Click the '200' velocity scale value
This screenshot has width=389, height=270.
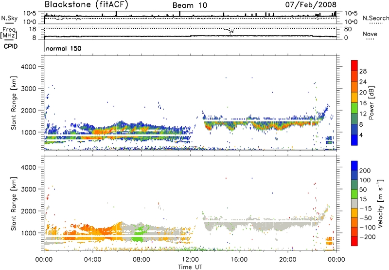click(x=365, y=171)
